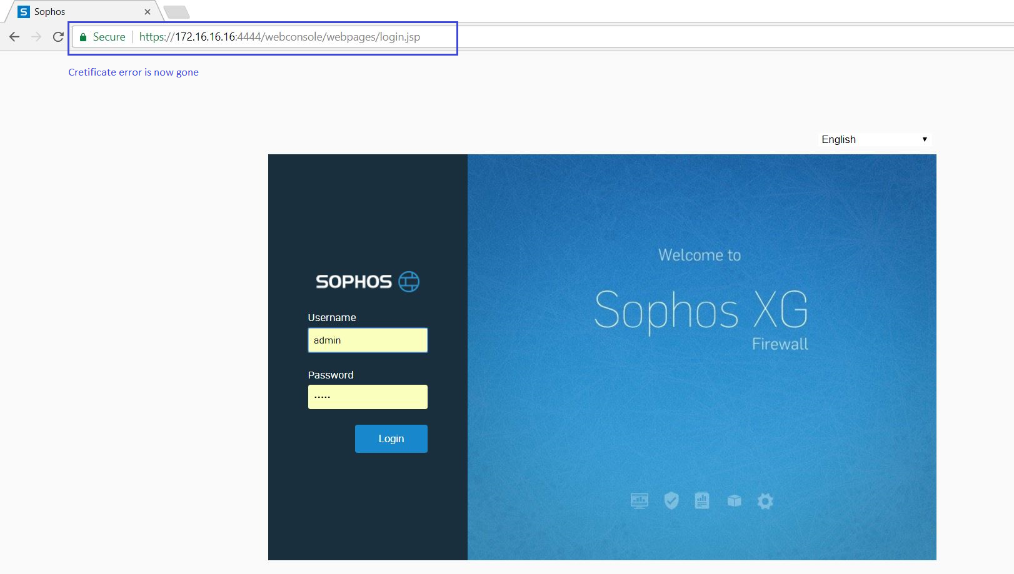Reload the page with the refresh icon
This screenshot has width=1014, height=574.
pos(58,37)
